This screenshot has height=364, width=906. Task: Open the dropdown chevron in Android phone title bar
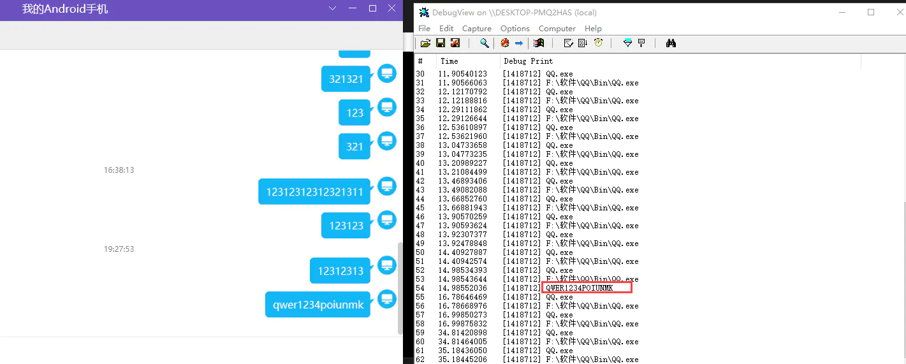click(332, 8)
